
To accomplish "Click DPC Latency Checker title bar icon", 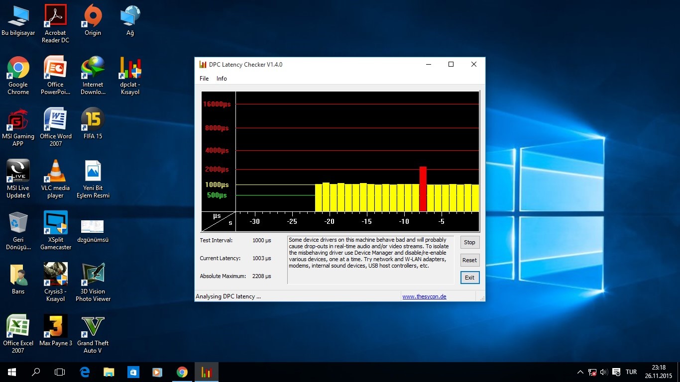I will pyautogui.click(x=203, y=64).
